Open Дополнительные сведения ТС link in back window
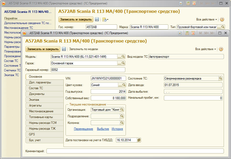This screenshot has width=231, height=159. tap(28, 23)
